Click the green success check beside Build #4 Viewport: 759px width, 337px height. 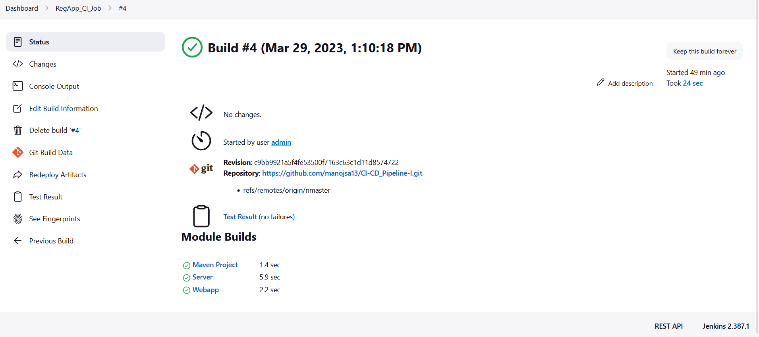click(x=192, y=47)
